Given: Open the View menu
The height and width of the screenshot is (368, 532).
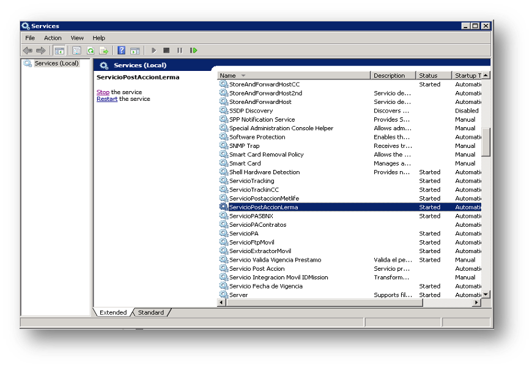Looking at the screenshot, I should tap(77, 38).
